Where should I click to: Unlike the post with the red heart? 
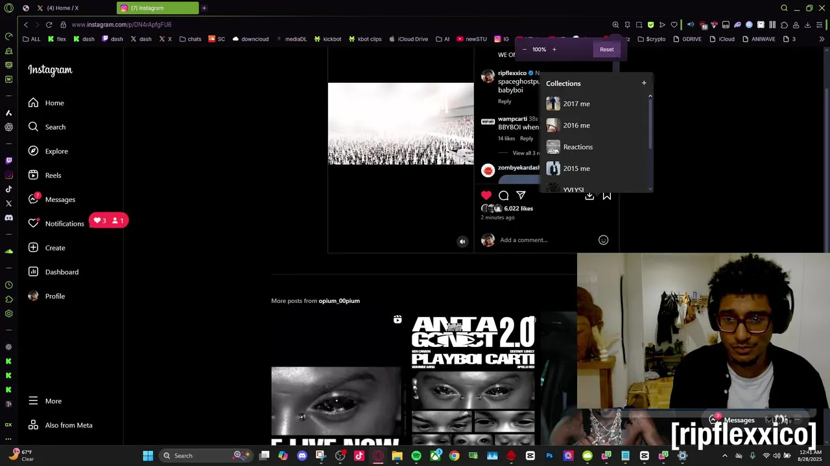[x=486, y=195]
